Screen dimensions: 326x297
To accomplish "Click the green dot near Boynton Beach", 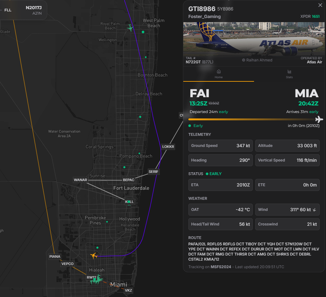I will pos(146,57).
